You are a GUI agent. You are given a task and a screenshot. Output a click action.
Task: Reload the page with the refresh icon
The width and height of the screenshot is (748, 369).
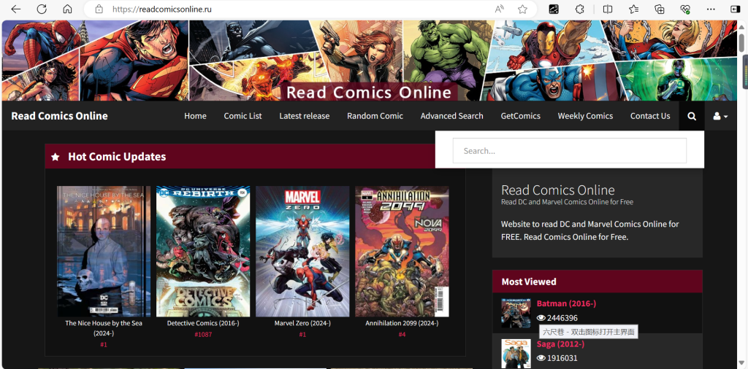click(x=42, y=9)
